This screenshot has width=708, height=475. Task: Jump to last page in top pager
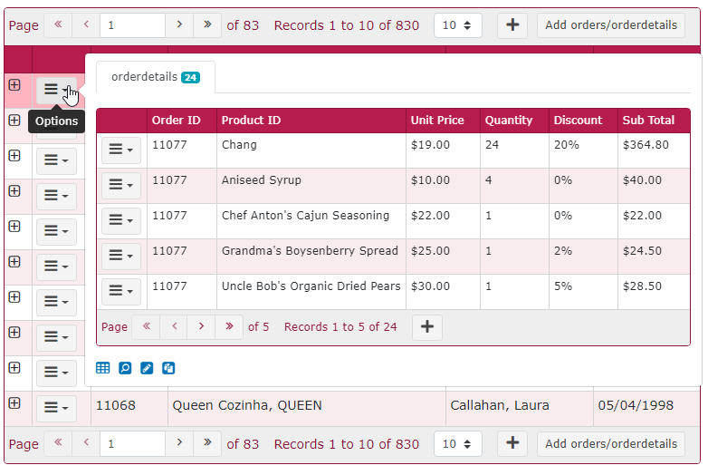(207, 25)
